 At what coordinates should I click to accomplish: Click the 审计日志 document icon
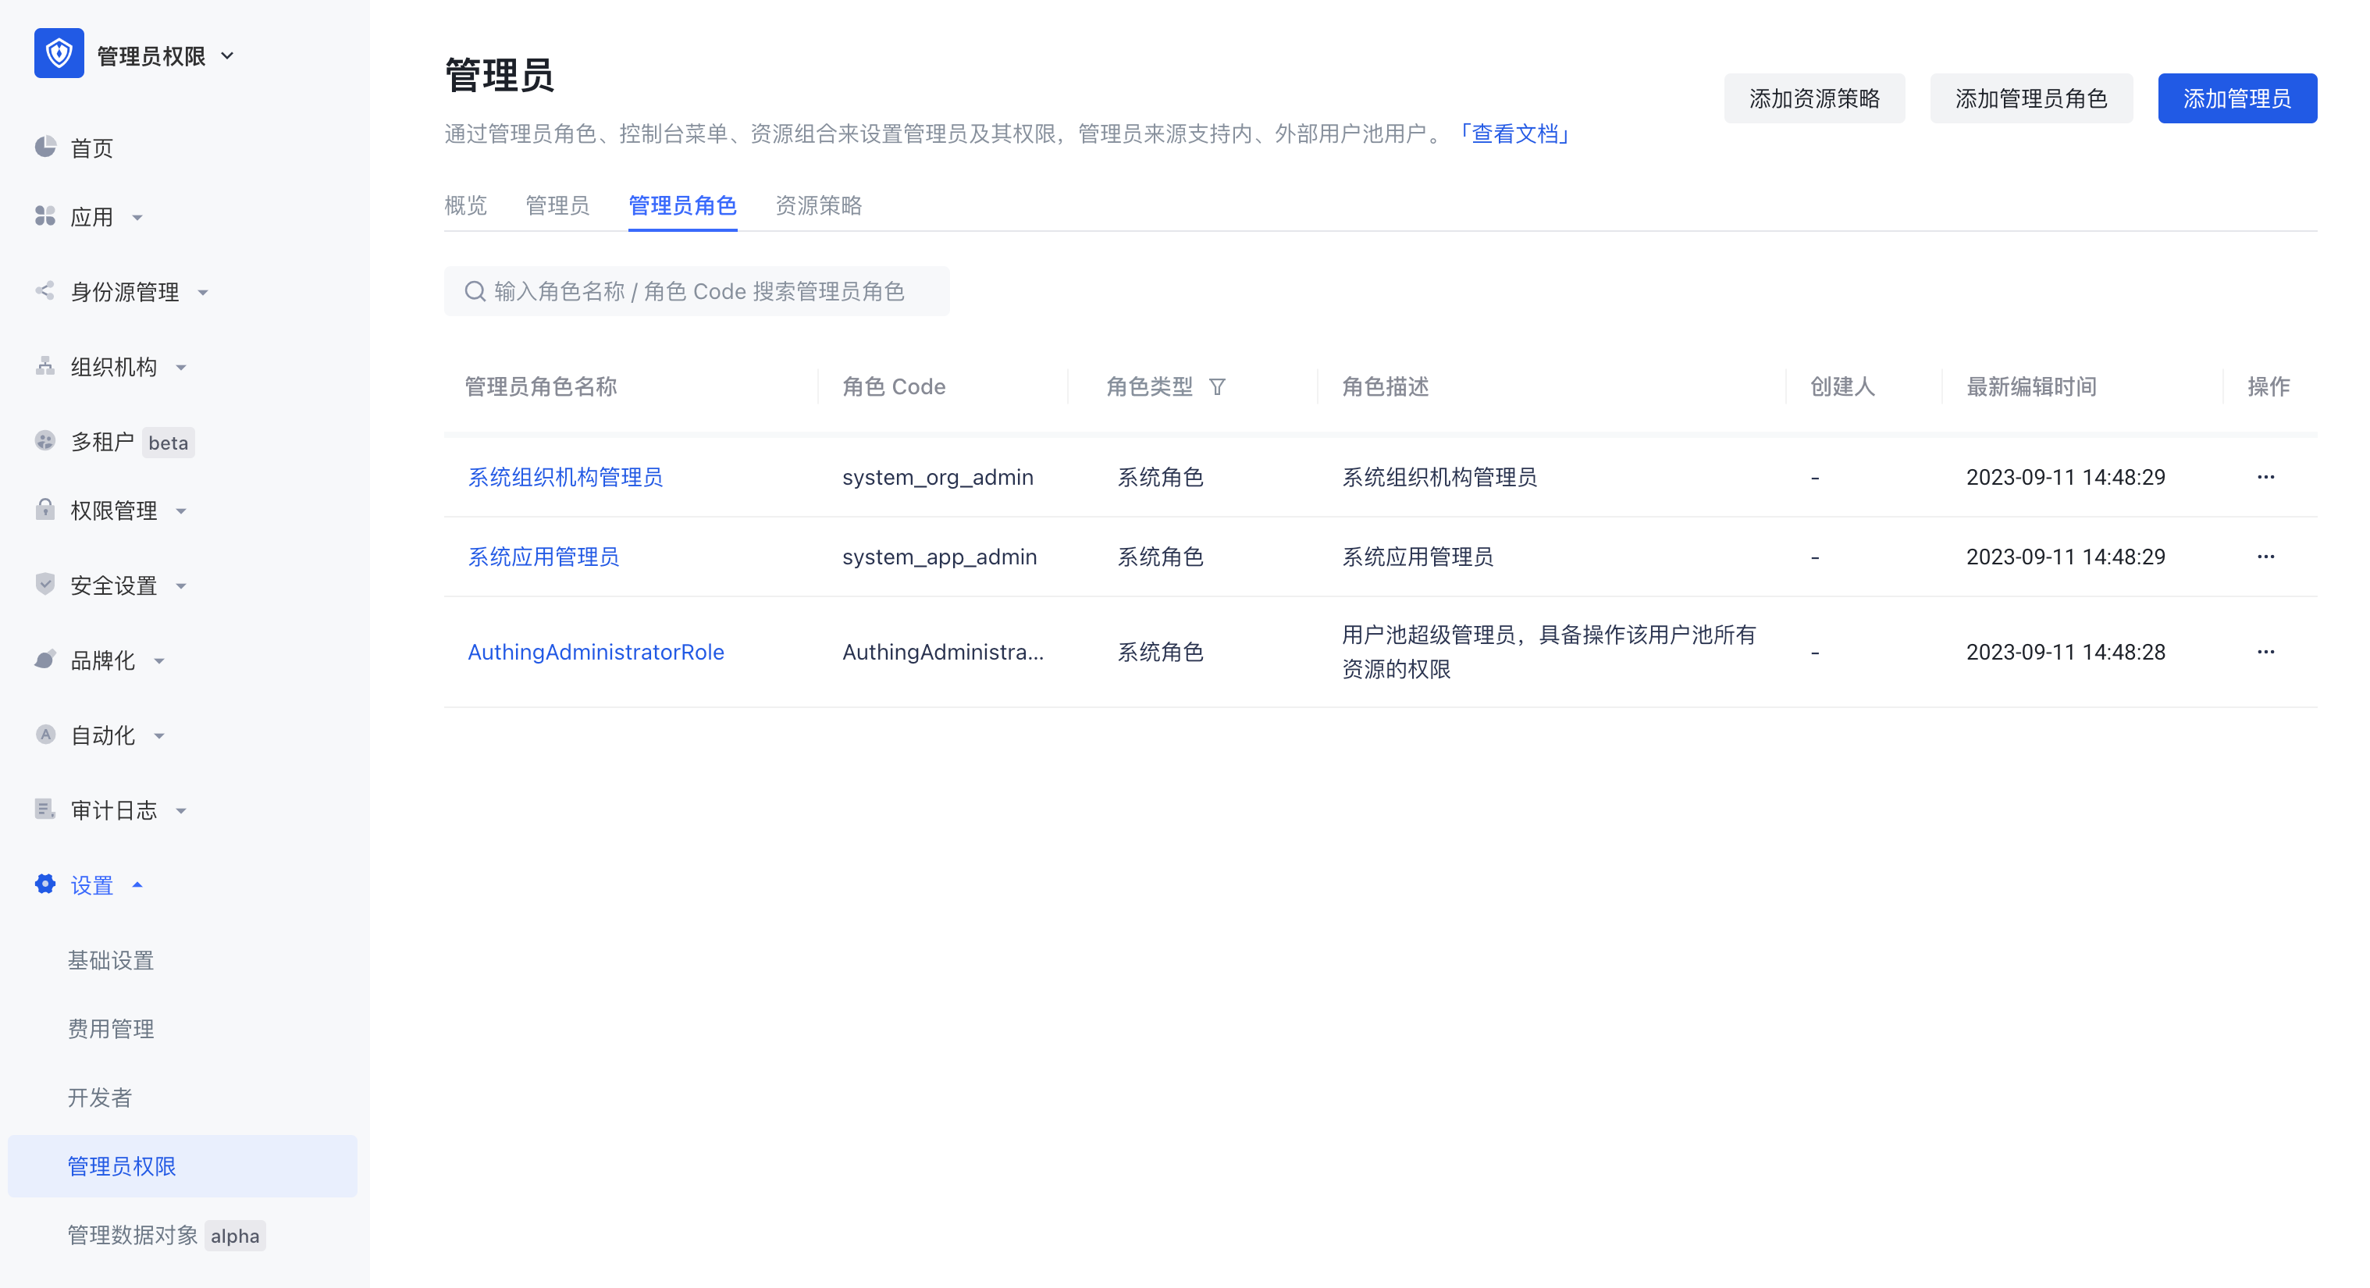45,809
